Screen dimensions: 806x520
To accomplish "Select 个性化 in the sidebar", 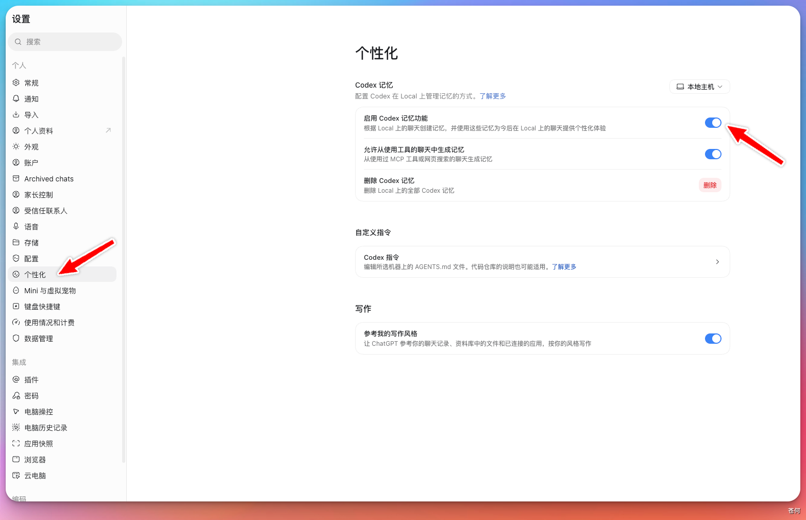I will coord(62,274).
